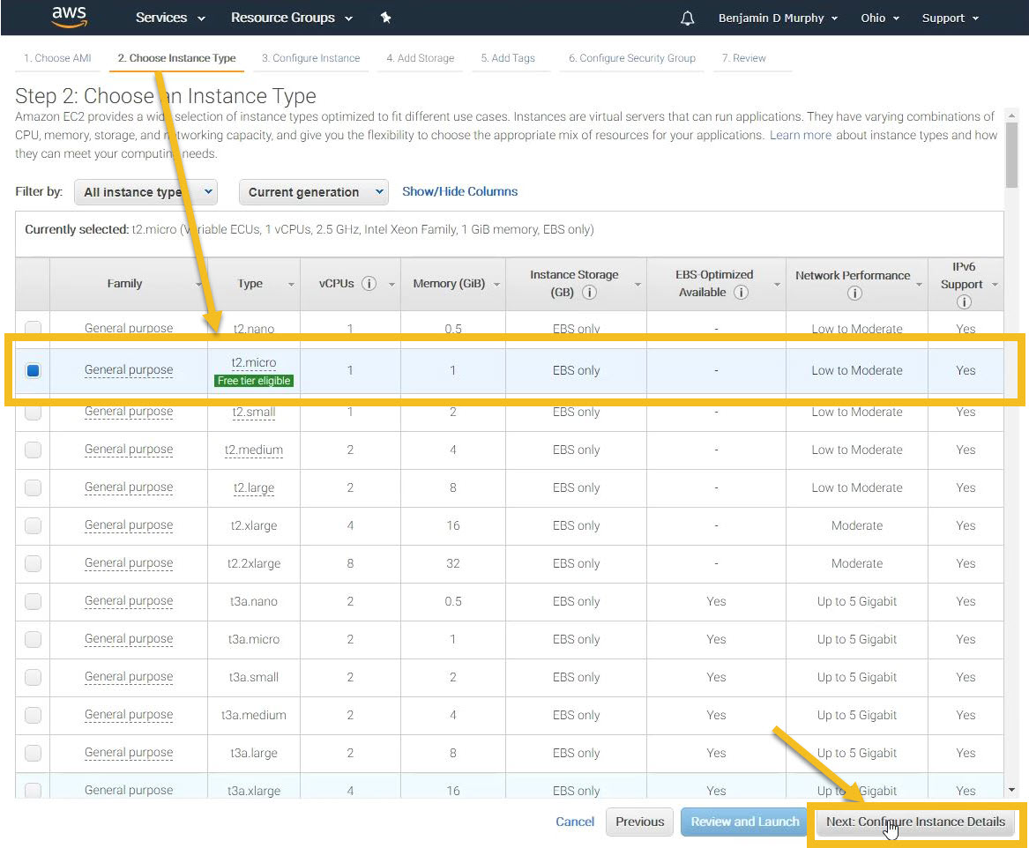The width and height of the screenshot is (1029, 848).
Task: Click the t2.large type link
Action: click(253, 488)
